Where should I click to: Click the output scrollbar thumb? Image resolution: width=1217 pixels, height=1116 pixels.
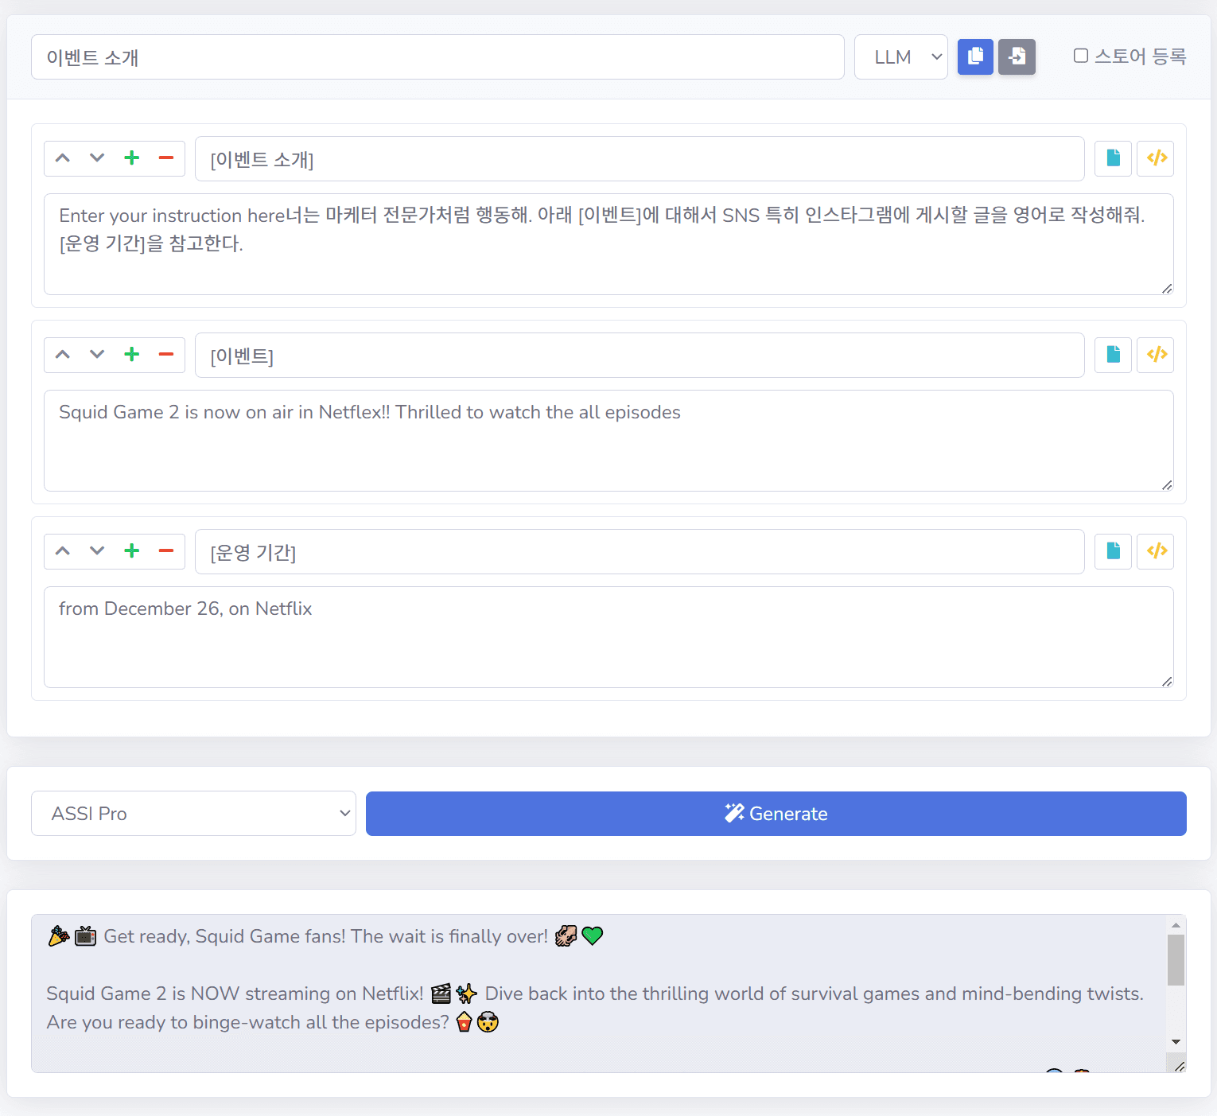1176,960
